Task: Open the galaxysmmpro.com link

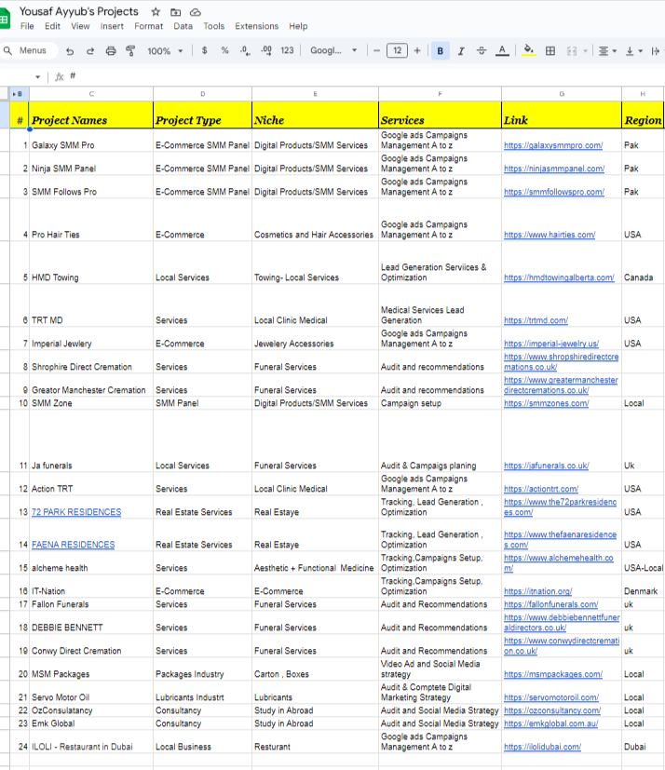Action: (x=553, y=145)
